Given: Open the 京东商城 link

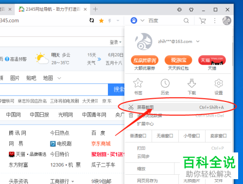Looking at the screenshot, I should pos(101,144).
